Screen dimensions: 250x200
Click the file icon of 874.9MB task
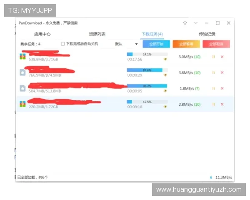click(22, 72)
